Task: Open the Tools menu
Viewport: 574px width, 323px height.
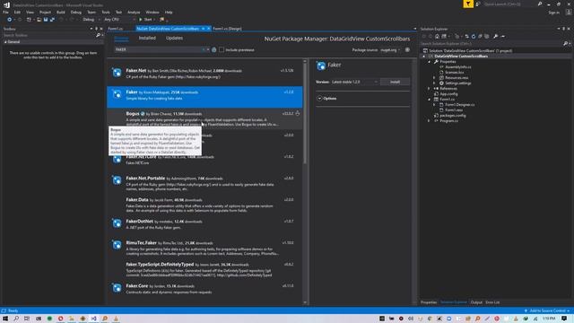Action: tap(106, 12)
